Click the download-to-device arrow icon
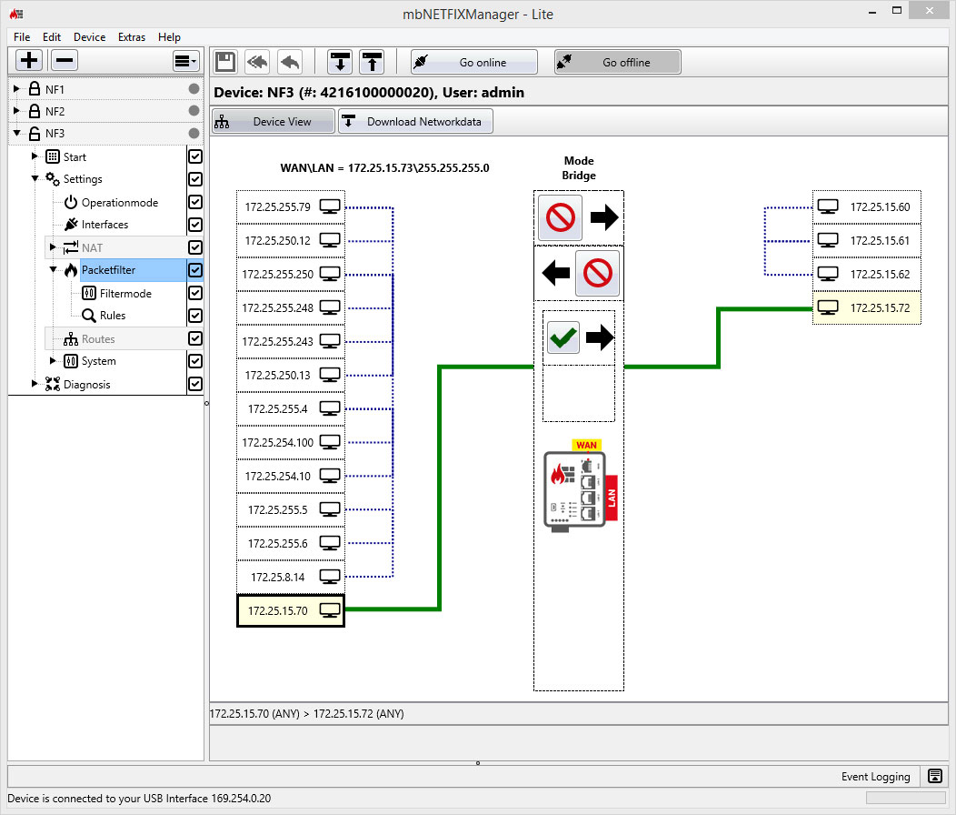 [340, 62]
